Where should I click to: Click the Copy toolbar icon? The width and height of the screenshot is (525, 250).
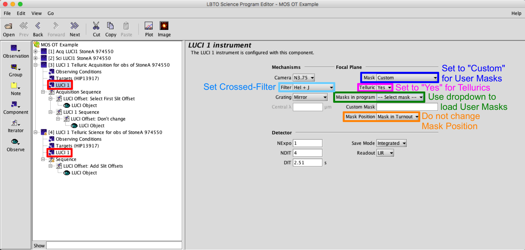coord(110,26)
